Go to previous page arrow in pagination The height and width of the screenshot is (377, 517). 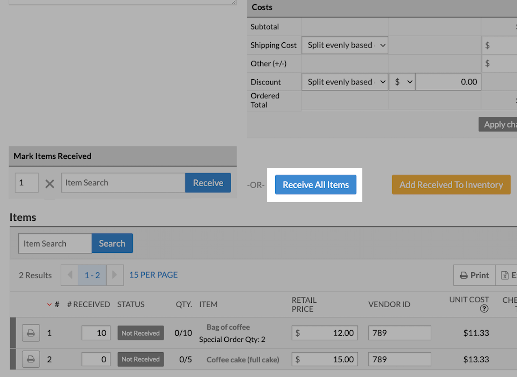coord(70,275)
